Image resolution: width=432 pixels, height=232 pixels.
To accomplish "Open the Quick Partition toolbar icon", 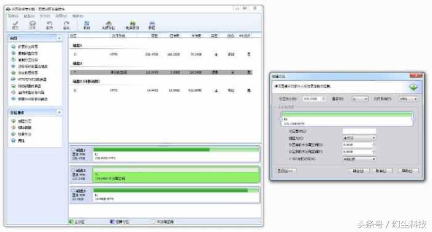I will [108, 25].
